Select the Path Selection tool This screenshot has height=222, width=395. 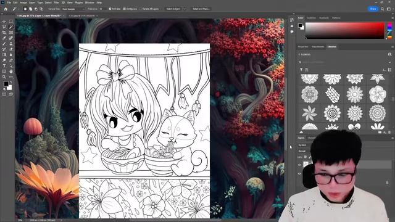[11, 66]
